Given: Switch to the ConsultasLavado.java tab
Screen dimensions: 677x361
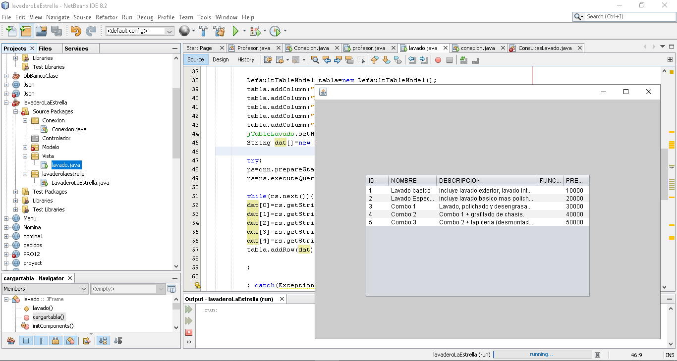Looking at the screenshot, I should (545, 48).
